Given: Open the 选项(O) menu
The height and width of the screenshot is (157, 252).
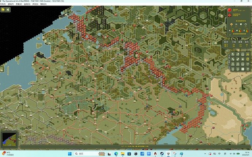Looking at the screenshot, I should click(27, 4).
